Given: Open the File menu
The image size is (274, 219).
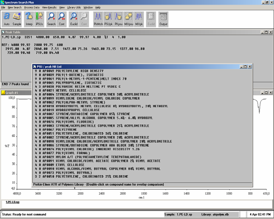Looking at the screenshot, I should pos(3,7).
